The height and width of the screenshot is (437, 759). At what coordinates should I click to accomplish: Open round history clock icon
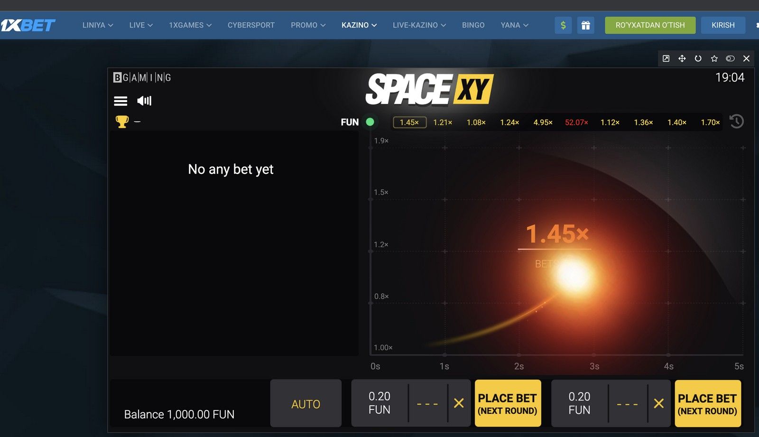[736, 122]
